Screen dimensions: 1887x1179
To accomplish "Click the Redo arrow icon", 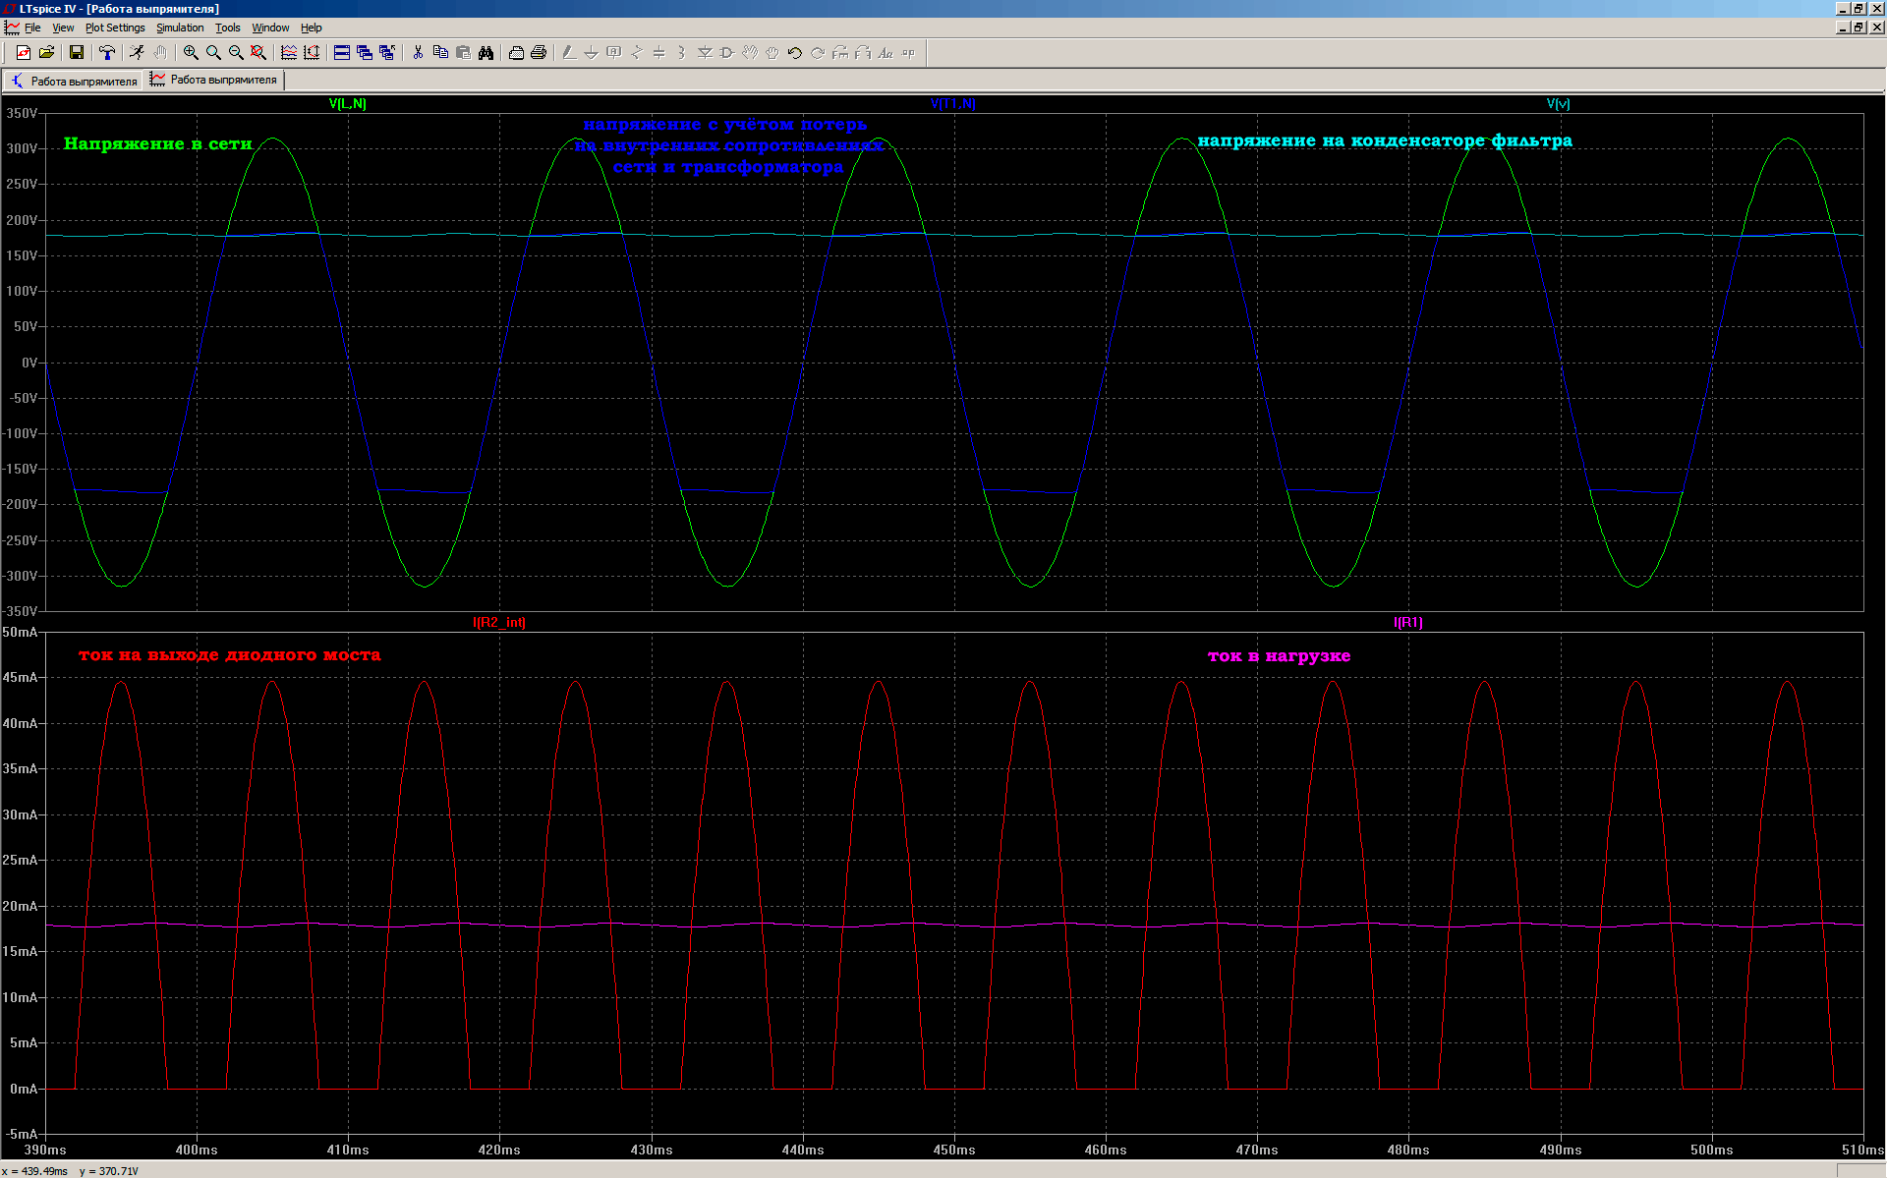I will click(x=818, y=53).
